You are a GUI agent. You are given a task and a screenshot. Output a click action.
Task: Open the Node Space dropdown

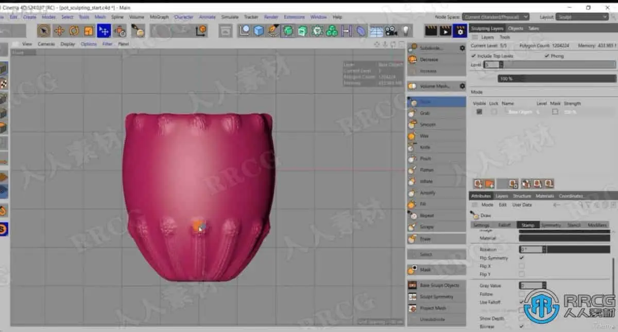tap(495, 17)
